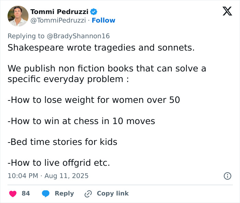Click the "Reply" text label
The image size is (240, 203).
pyautogui.click(x=64, y=193)
